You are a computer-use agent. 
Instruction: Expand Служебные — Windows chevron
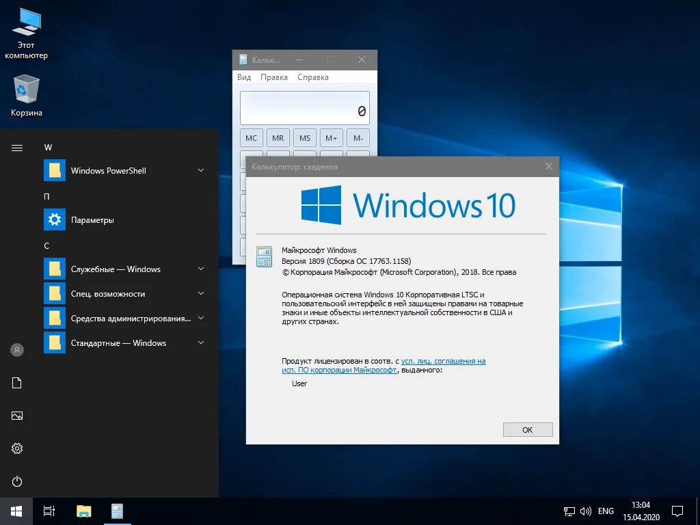[x=201, y=269]
